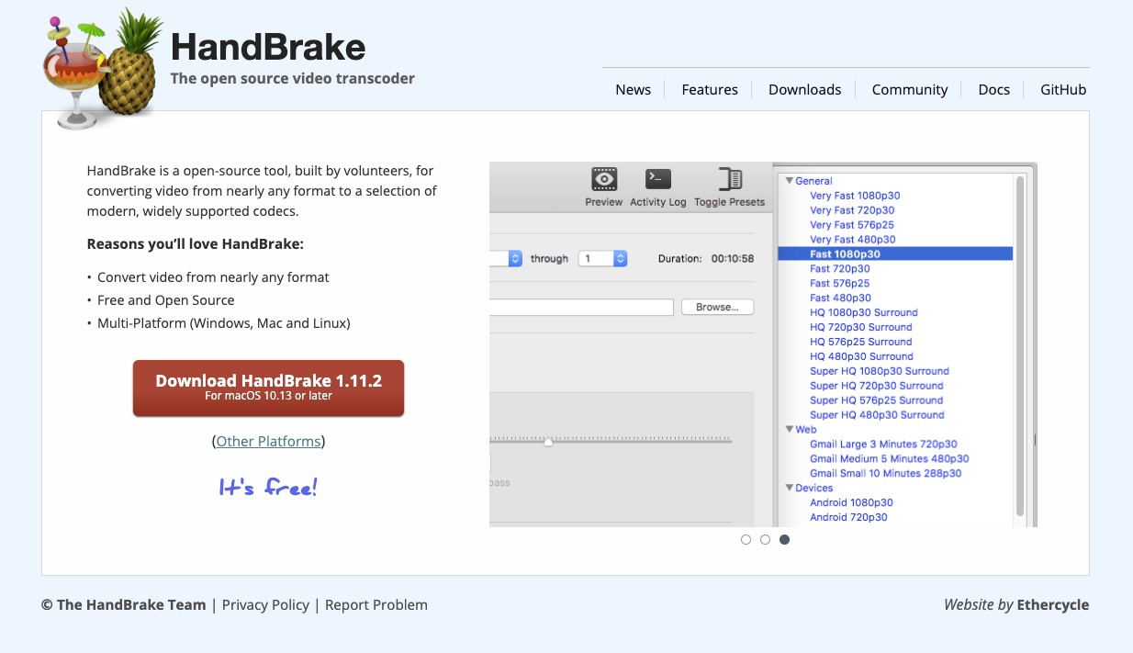Click the Toggle Presets panel icon
Viewport: 1133px width, 653px height.
(730, 179)
